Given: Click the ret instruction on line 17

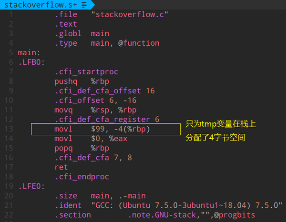Looking at the screenshot, I should 61,167.
